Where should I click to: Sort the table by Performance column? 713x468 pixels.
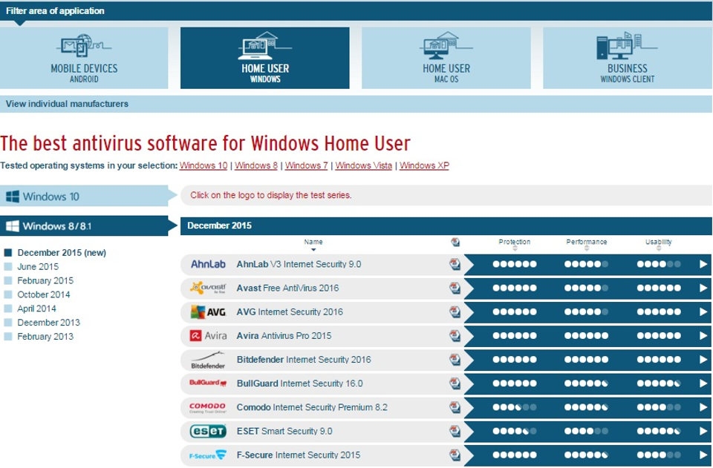pos(586,244)
